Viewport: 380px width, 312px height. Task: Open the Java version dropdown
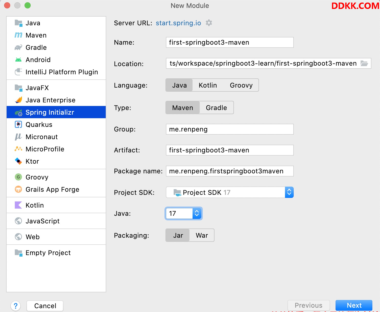(x=197, y=213)
